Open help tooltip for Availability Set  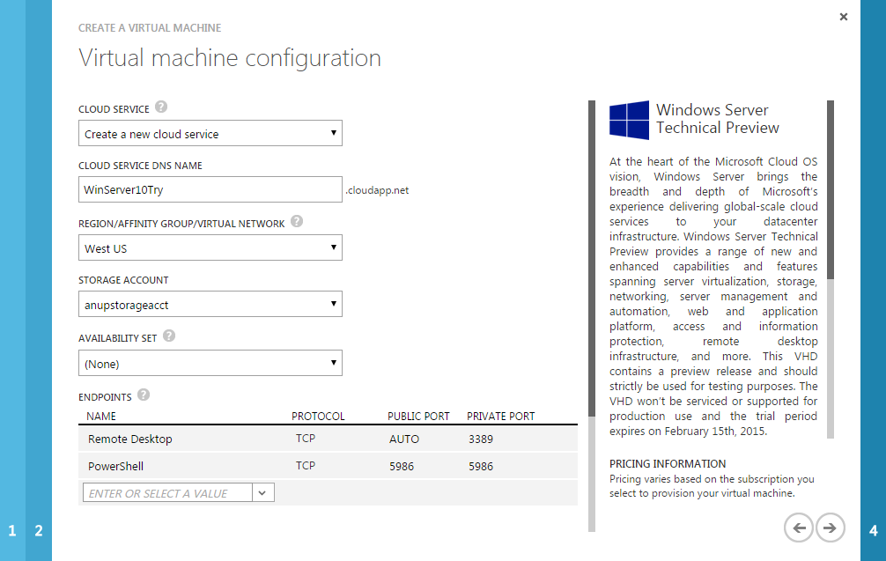click(x=169, y=336)
